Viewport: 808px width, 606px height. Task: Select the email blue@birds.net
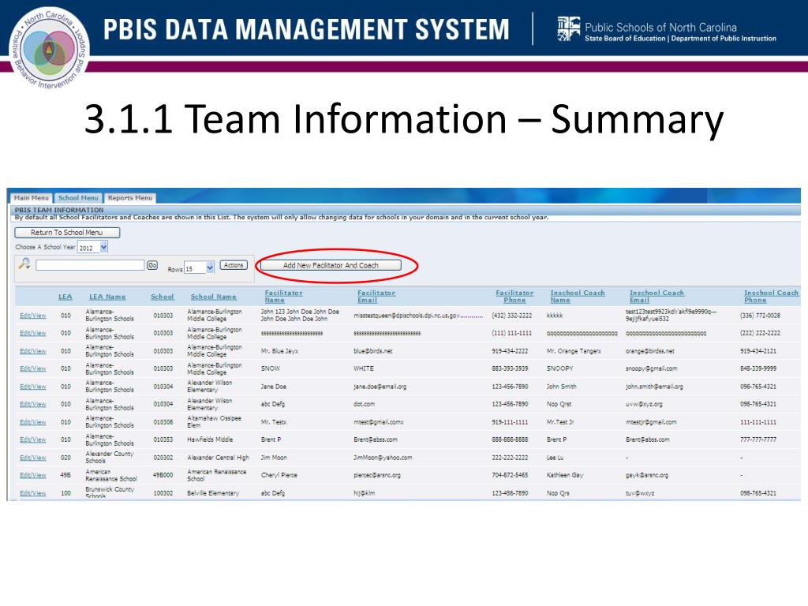pos(373,351)
